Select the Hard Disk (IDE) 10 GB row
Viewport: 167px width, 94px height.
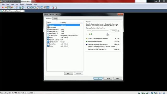point(63,33)
